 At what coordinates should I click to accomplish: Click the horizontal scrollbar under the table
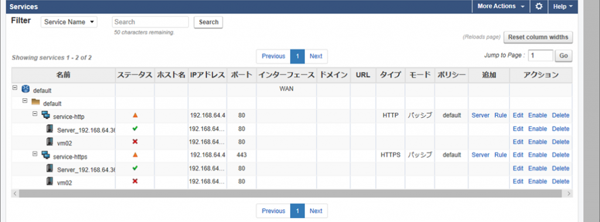(x=291, y=194)
